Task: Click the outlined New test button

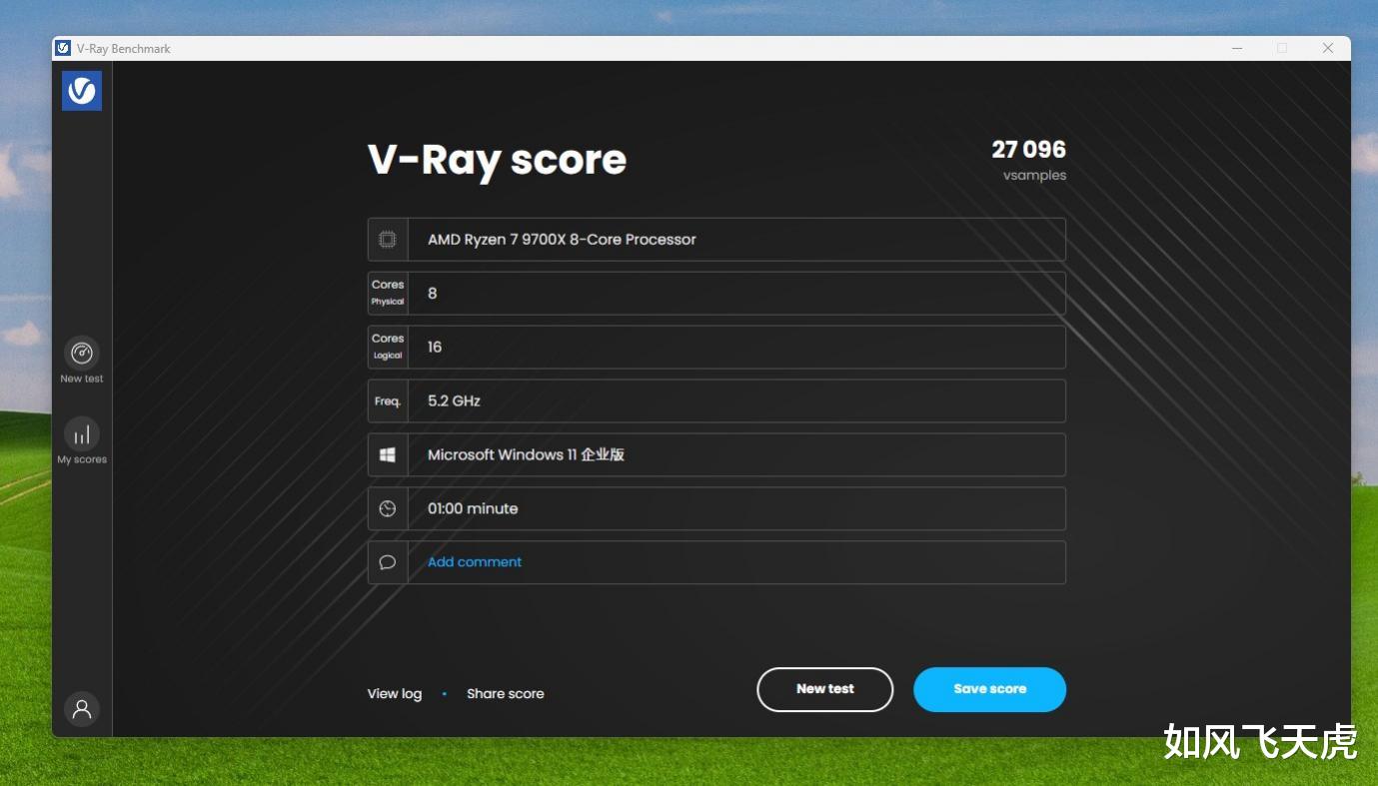Action: point(825,689)
